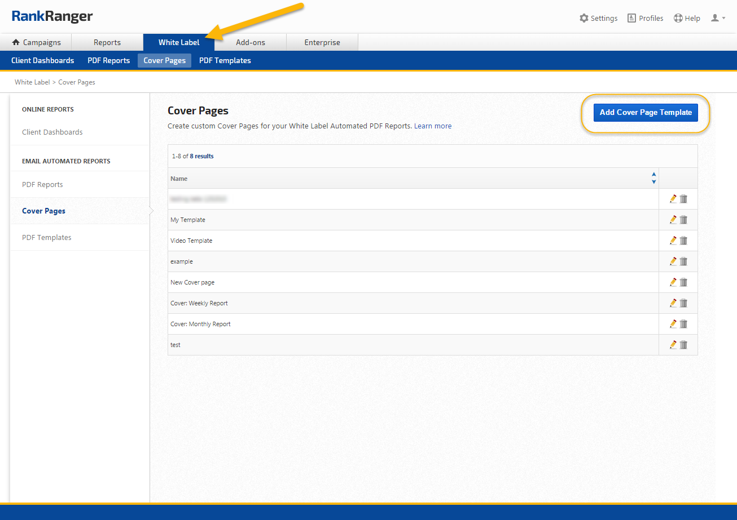
Task: Click trash icon for New Cover page
Action: click(683, 282)
